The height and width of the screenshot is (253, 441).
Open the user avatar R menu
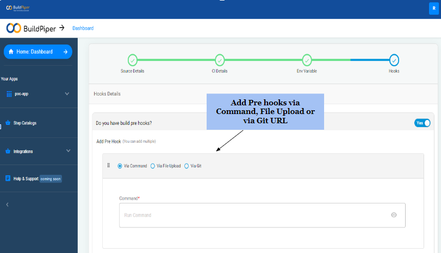pos(434,9)
